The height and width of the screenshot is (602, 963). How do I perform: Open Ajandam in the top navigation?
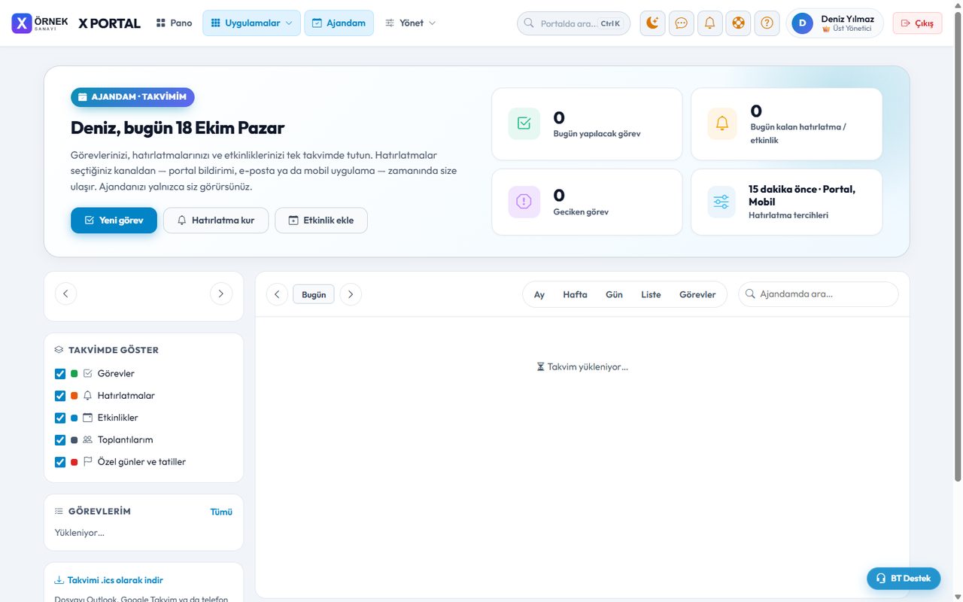pyautogui.click(x=339, y=23)
